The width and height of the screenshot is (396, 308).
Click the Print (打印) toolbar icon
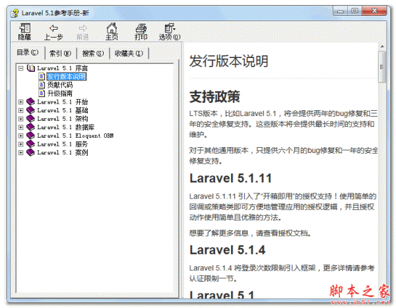click(141, 32)
